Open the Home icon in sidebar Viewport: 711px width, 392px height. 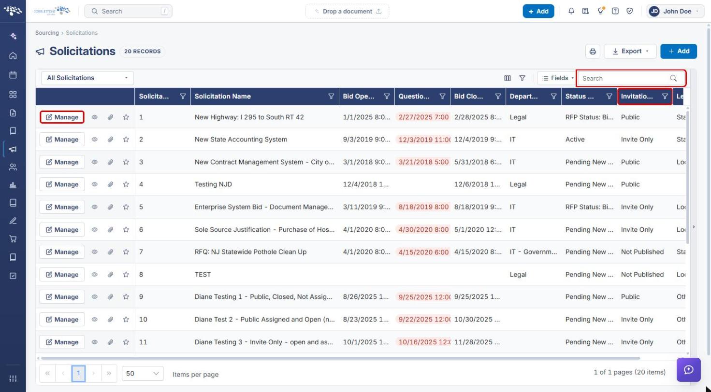pyautogui.click(x=13, y=56)
